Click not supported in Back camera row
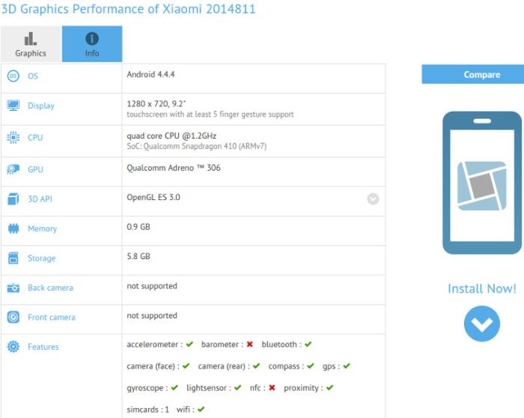The height and width of the screenshot is (418, 524). [x=152, y=286]
